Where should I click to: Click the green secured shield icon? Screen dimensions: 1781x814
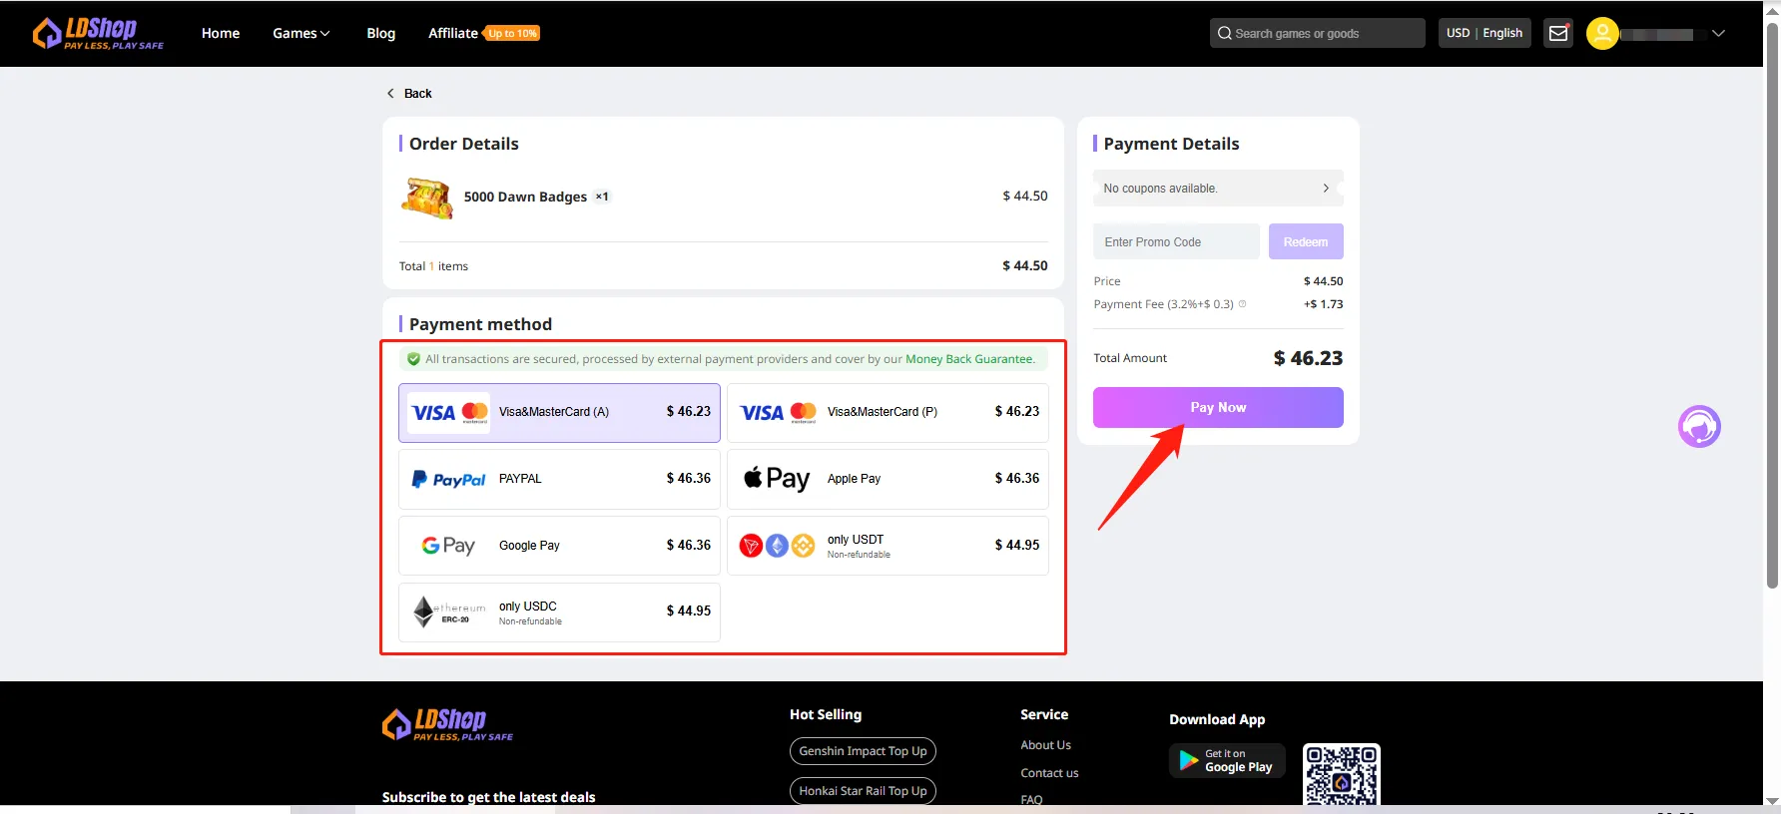(x=413, y=359)
